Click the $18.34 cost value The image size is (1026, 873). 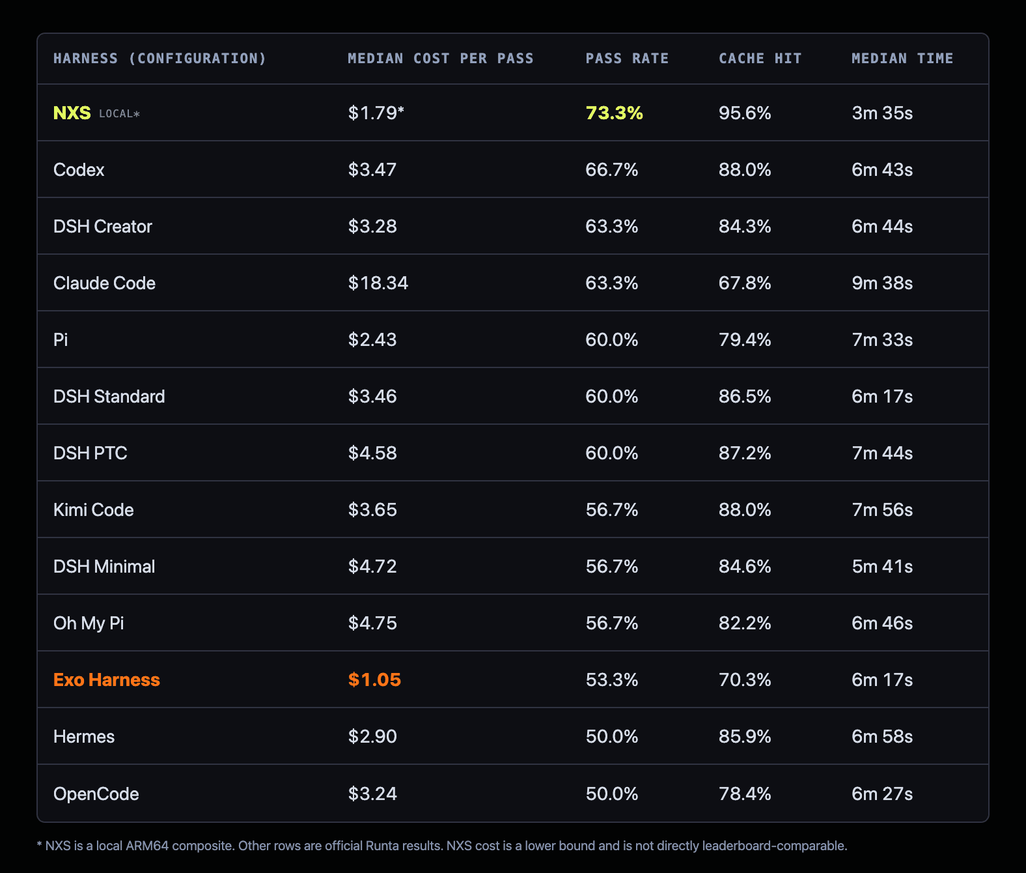click(x=378, y=283)
